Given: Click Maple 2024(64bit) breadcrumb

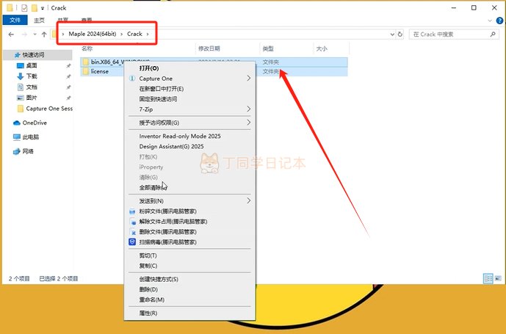Looking at the screenshot, I should click(x=93, y=34).
